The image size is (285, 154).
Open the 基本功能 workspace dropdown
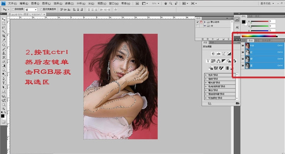267,3
